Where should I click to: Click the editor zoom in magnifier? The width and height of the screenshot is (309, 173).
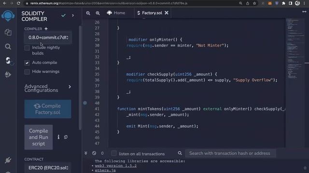point(98,13)
